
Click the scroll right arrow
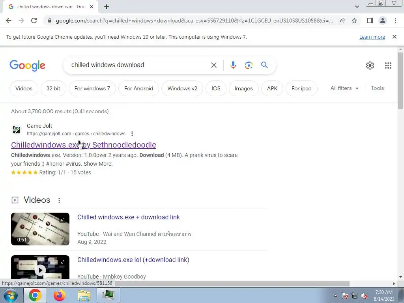tap(394, 284)
